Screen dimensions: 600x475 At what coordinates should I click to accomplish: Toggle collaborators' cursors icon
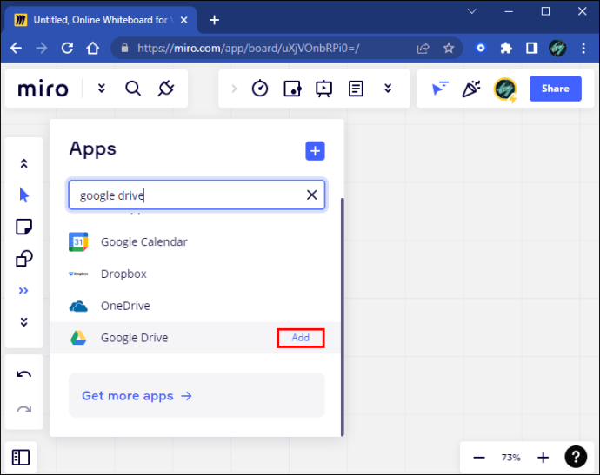point(439,89)
